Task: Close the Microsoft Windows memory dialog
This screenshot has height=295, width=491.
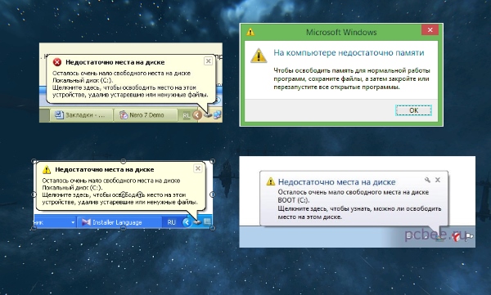Action: tap(430, 30)
